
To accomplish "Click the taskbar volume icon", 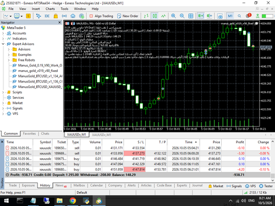I will (244, 201).
